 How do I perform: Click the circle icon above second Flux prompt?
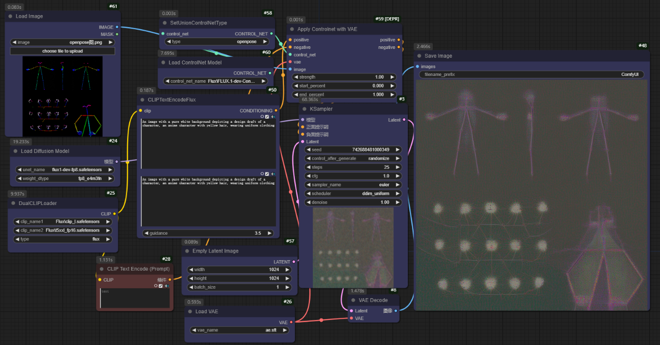pos(262,174)
